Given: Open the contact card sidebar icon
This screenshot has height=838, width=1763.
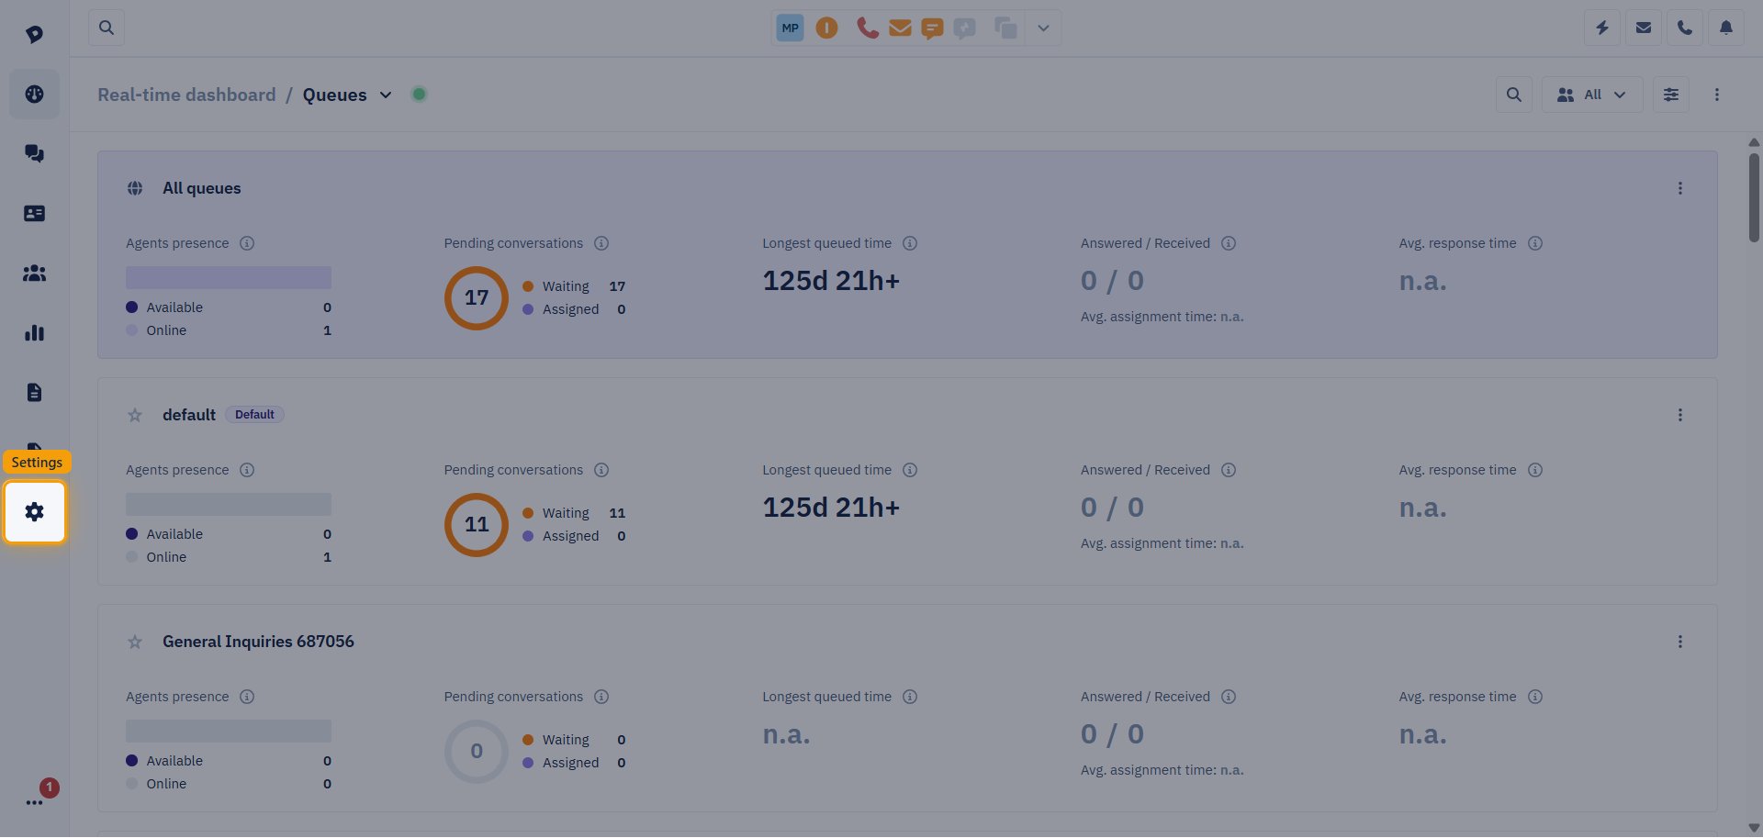Looking at the screenshot, I should (x=35, y=213).
